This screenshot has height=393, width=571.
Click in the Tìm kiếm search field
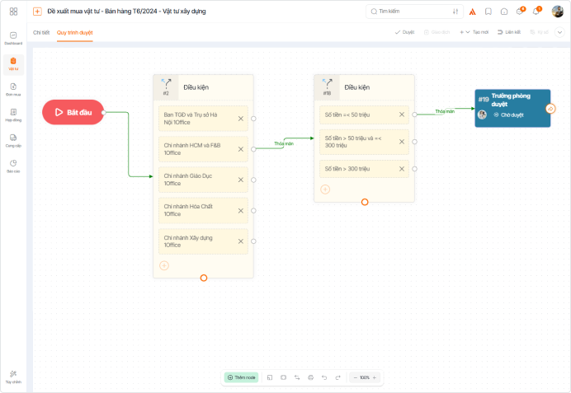point(414,12)
